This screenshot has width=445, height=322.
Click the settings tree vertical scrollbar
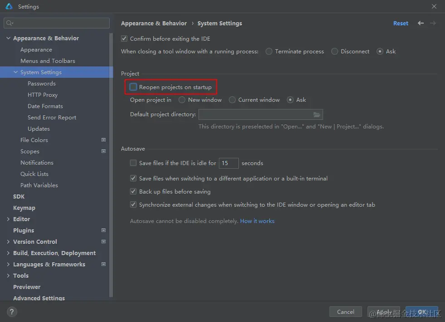111,165
